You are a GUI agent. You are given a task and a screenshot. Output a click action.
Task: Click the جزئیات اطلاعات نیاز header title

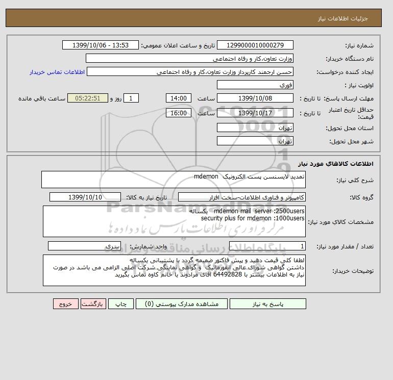pos(342,18)
